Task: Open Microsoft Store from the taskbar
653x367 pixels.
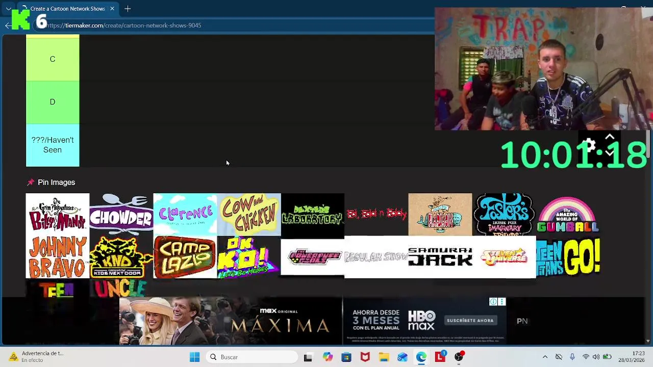Action: tap(346, 357)
